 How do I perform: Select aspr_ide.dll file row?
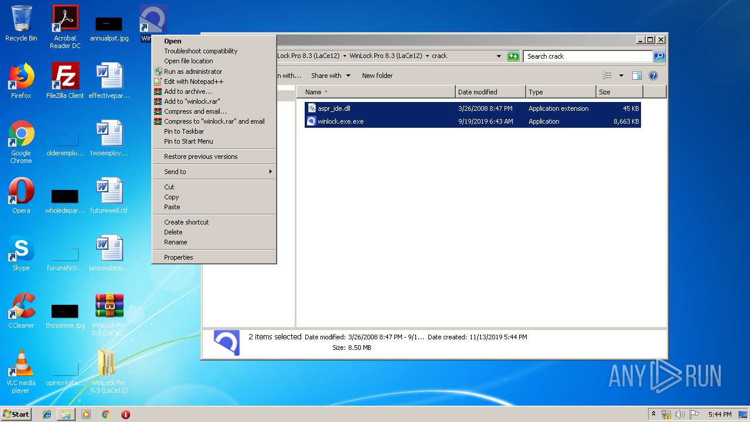tap(473, 108)
